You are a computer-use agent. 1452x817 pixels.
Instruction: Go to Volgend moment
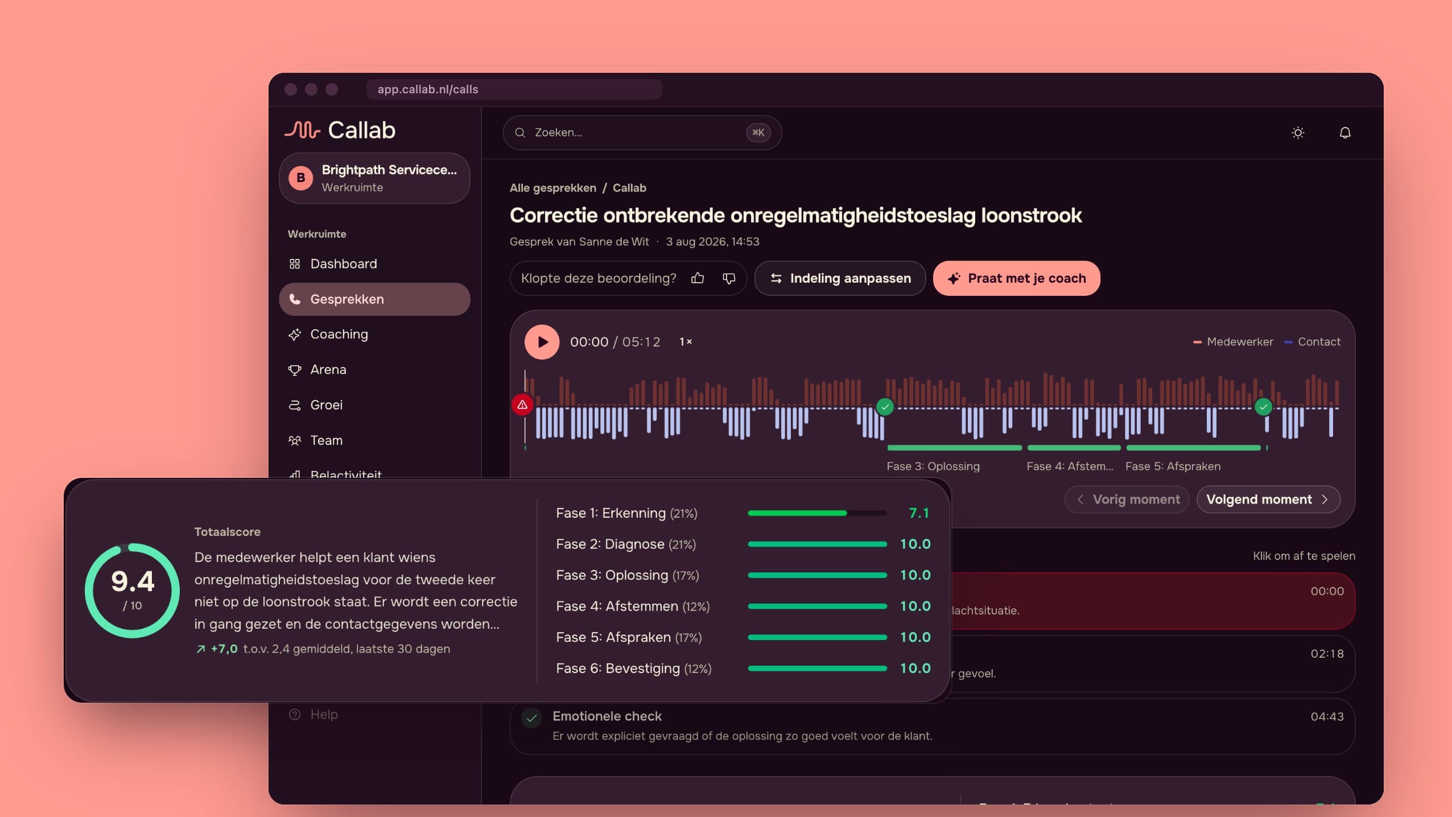(x=1268, y=500)
